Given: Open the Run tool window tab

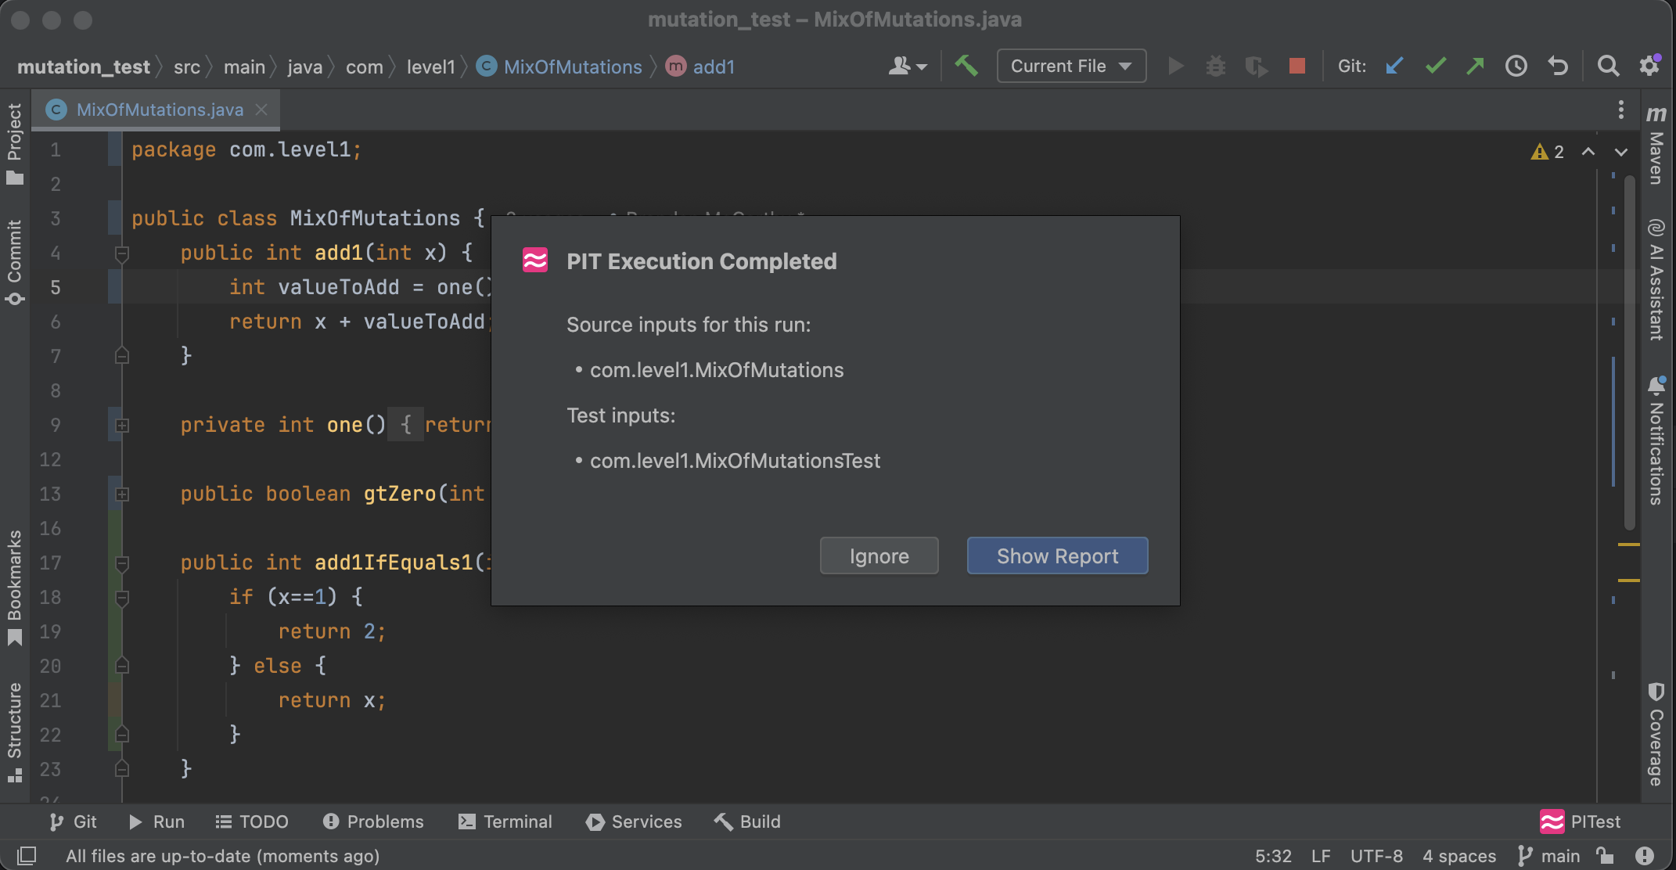Looking at the screenshot, I should 156,821.
